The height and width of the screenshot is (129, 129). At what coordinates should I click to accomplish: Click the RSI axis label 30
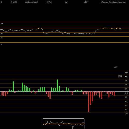(x=2, y=38)
